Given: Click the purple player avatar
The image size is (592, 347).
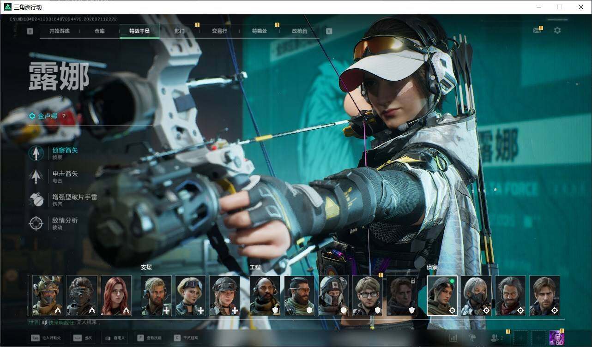Looking at the screenshot, I should click(556, 338).
